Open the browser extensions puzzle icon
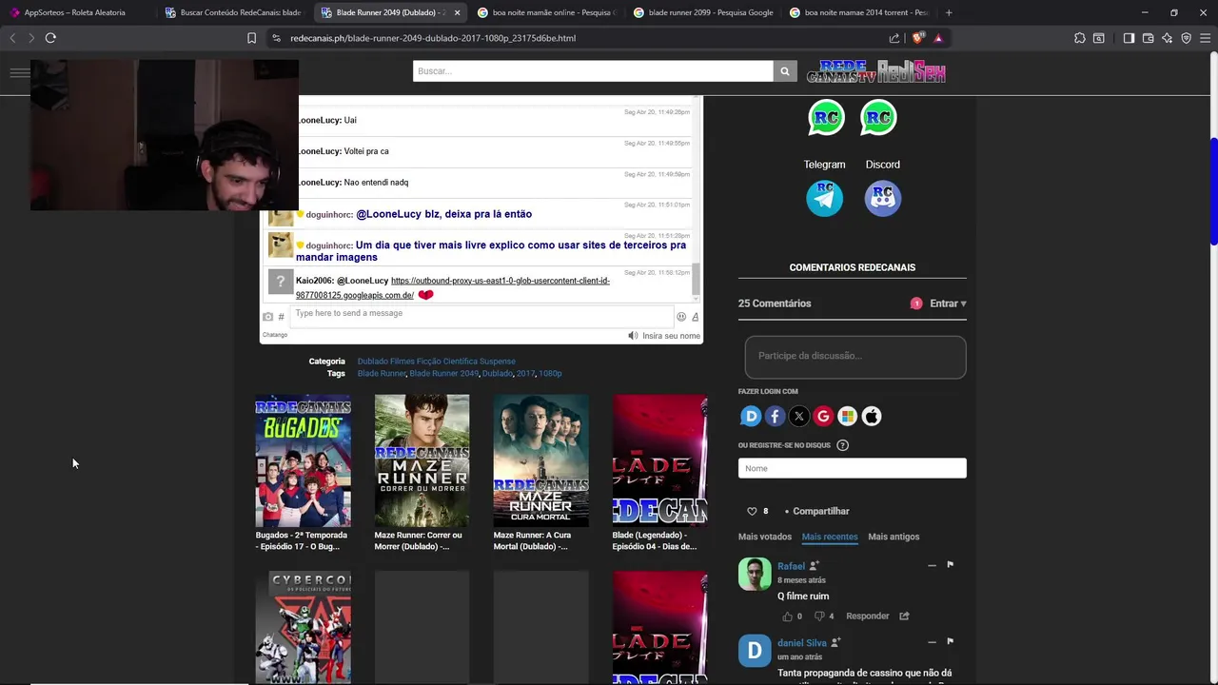 coord(1079,38)
